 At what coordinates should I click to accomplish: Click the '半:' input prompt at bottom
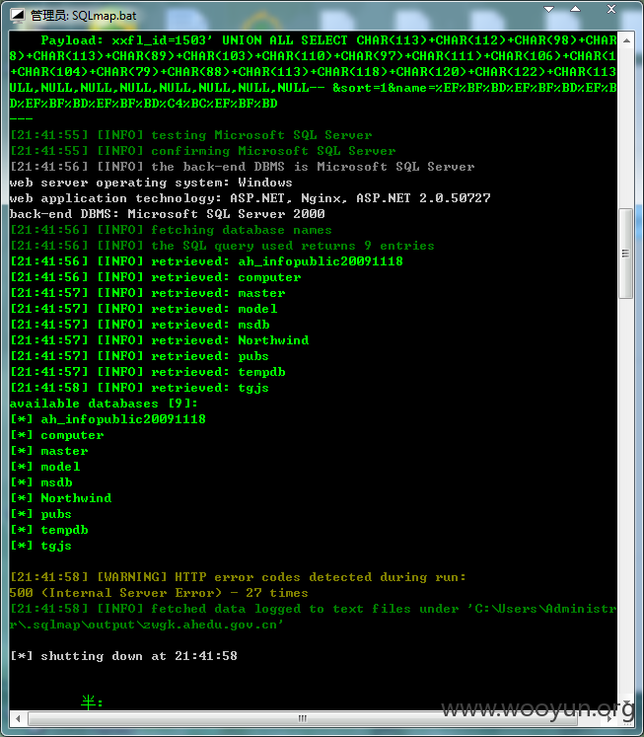(92, 702)
